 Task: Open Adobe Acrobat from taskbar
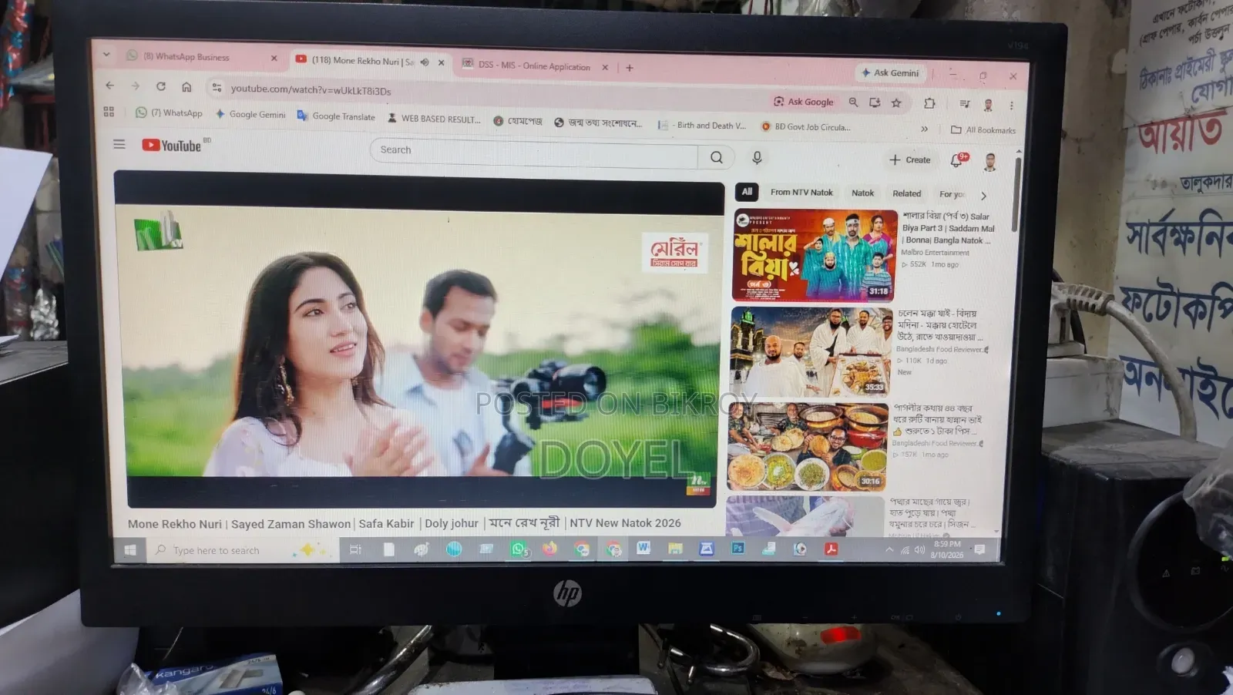[x=831, y=549]
